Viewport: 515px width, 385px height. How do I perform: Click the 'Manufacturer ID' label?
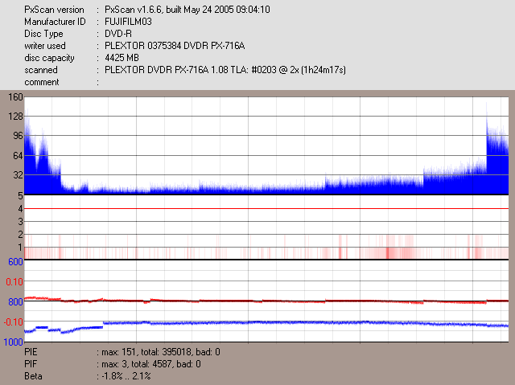coord(55,22)
